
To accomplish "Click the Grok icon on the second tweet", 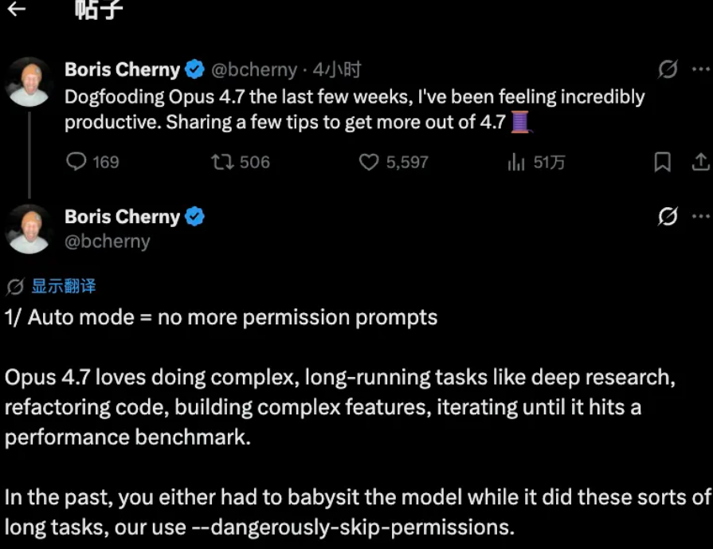I will (x=668, y=216).
